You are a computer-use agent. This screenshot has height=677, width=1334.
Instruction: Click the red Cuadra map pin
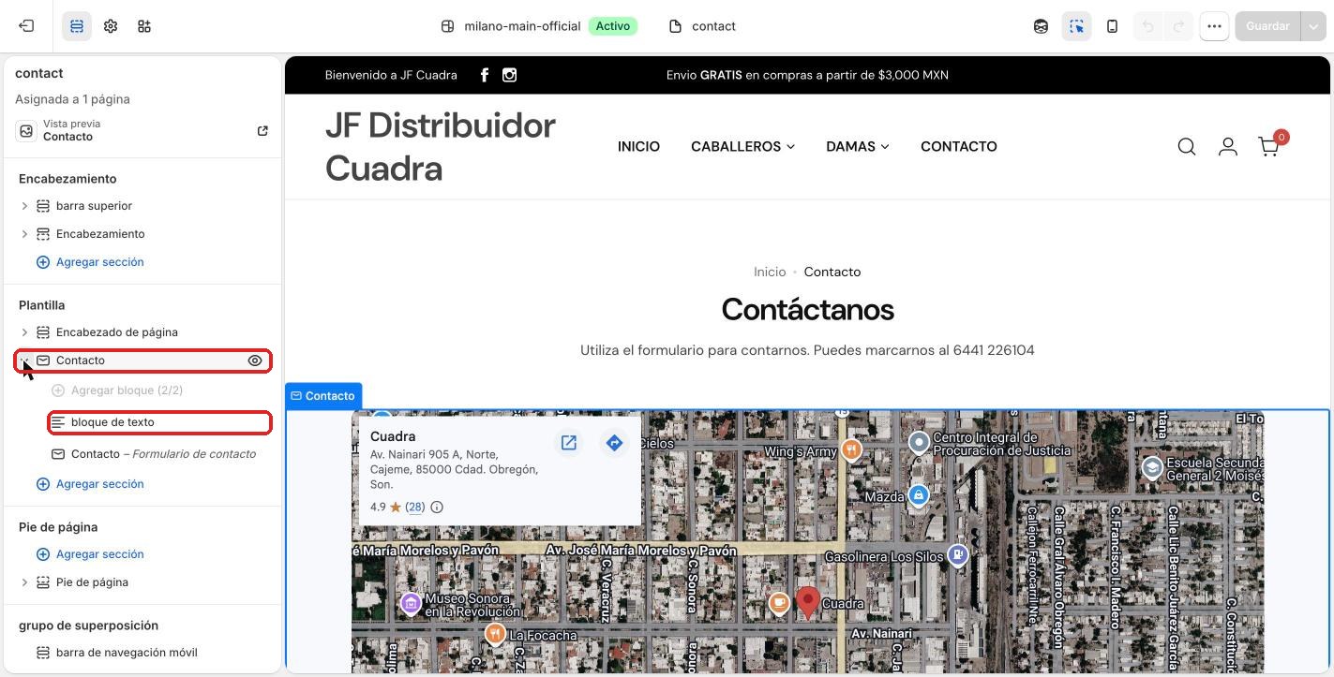click(x=808, y=602)
